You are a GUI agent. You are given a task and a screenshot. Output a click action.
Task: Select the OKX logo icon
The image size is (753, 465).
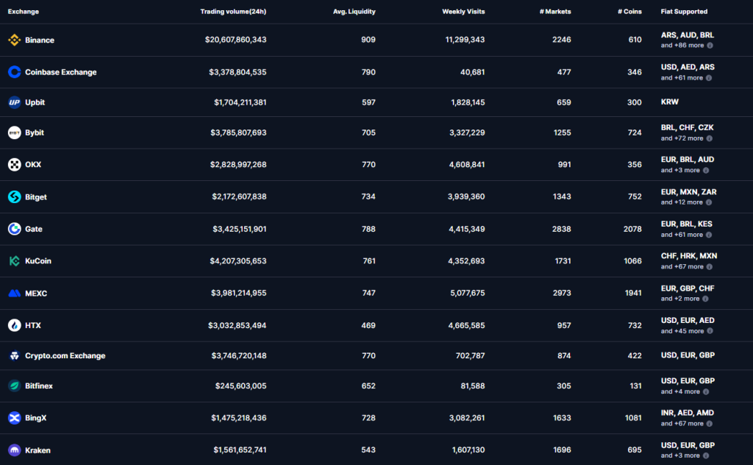(15, 165)
